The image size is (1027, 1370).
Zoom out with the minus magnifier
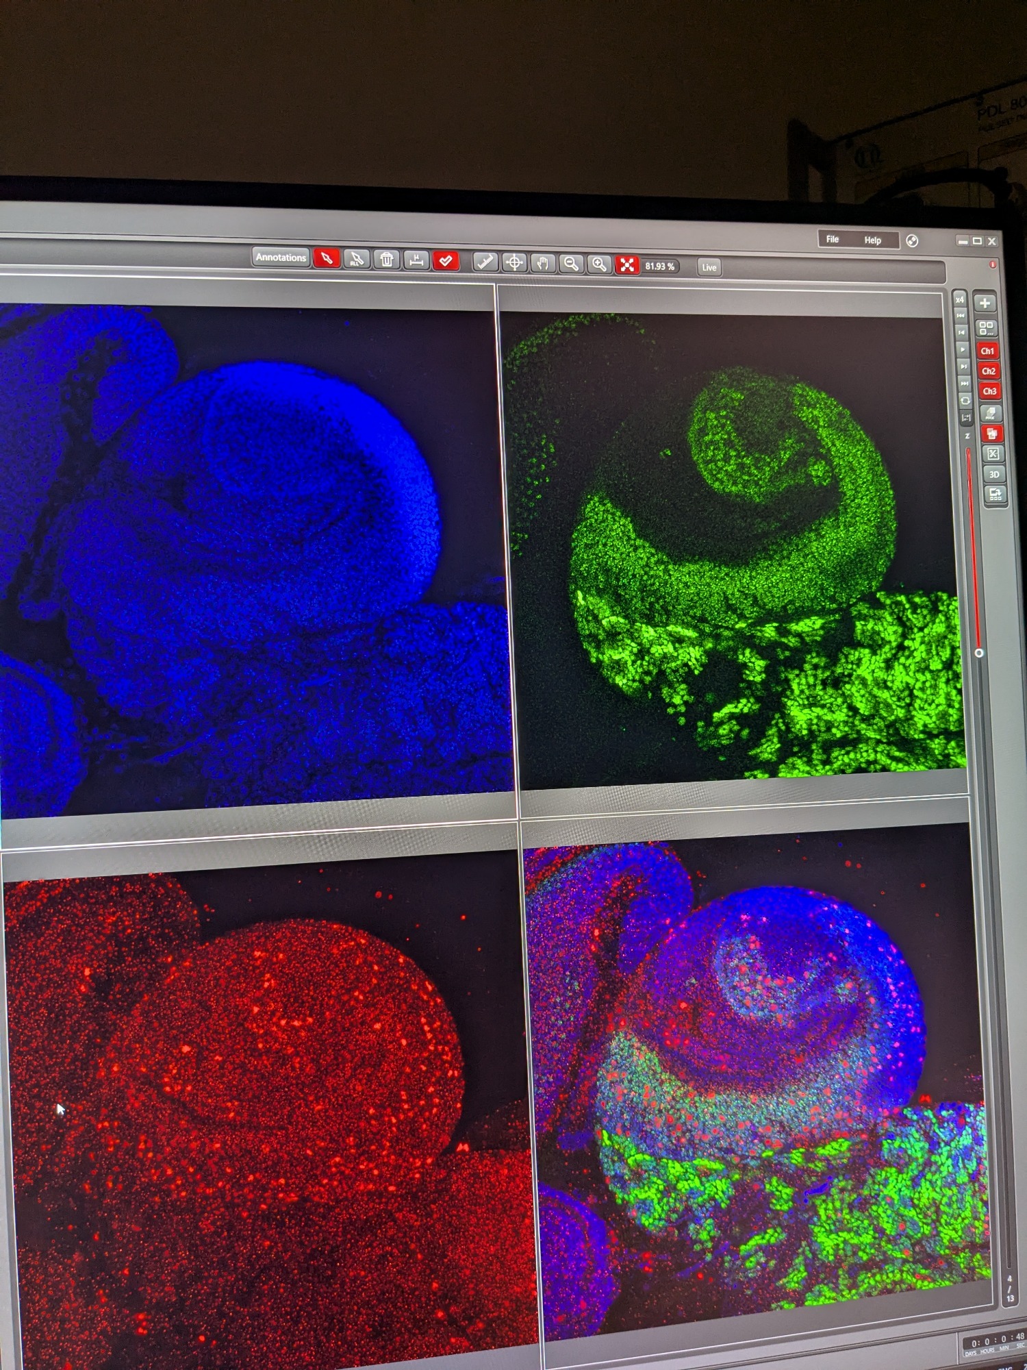coord(570,264)
